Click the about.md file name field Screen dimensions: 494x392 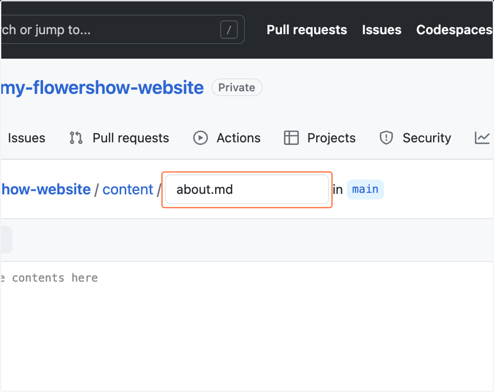coord(247,189)
